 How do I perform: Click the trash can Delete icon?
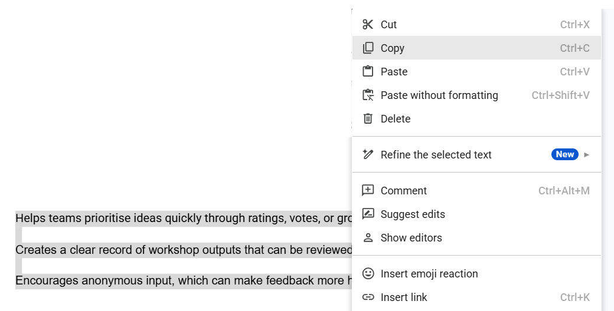pos(368,119)
